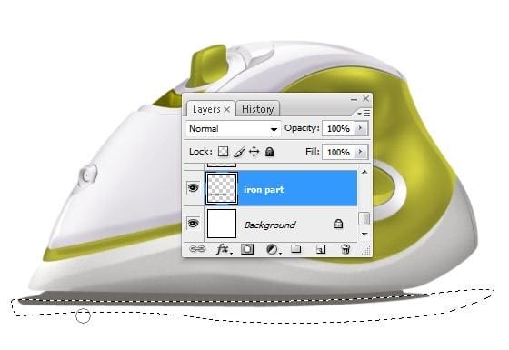This screenshot has height=350, width=509.
Task: Lock image pixels brush icon
Action: [239, 152]
